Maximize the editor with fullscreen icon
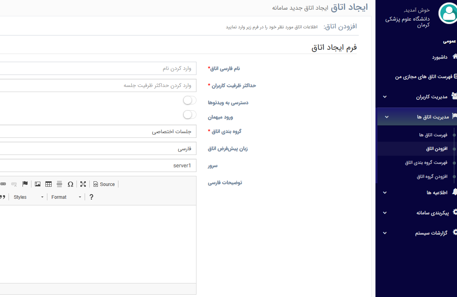Image resolution: width=457 pixels, height=297 pixels. coord(83,184)
